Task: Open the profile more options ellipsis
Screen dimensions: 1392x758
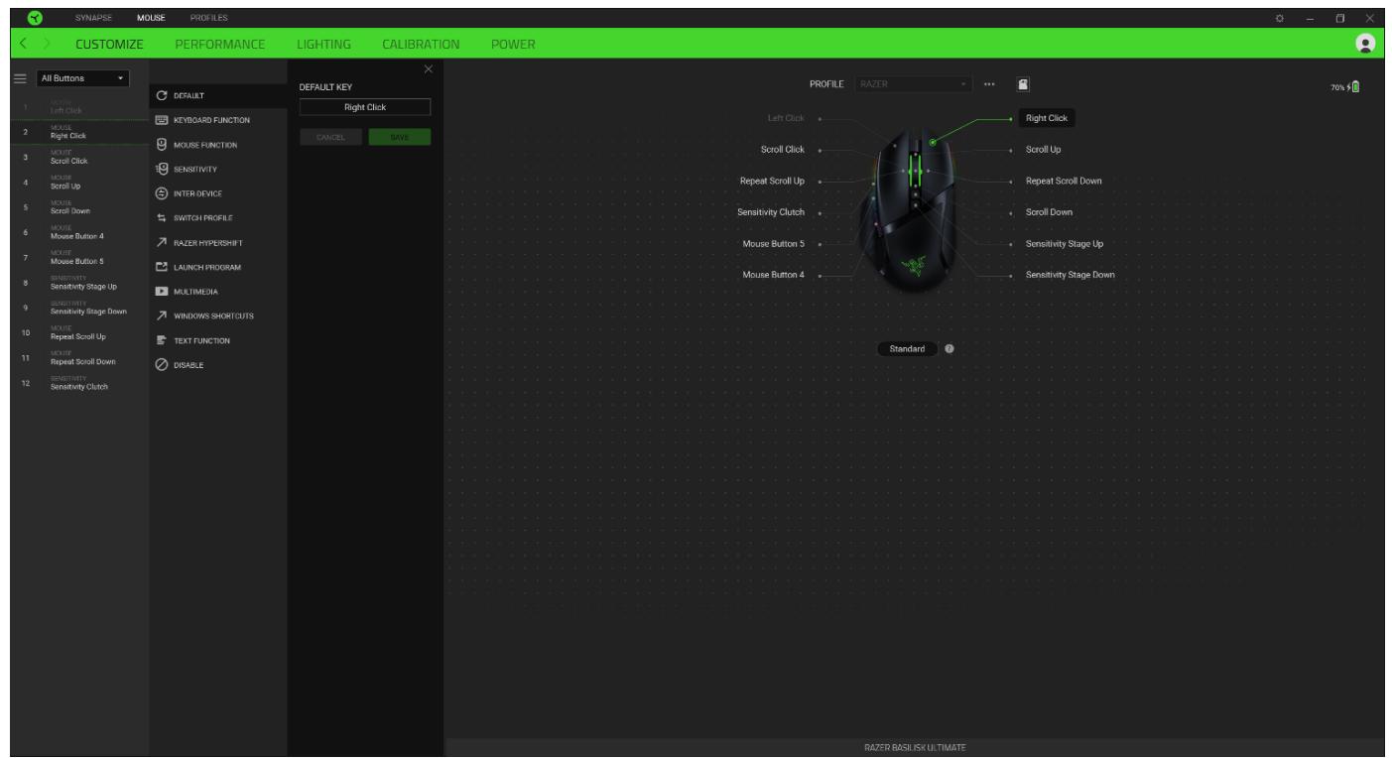Action: 989,84
